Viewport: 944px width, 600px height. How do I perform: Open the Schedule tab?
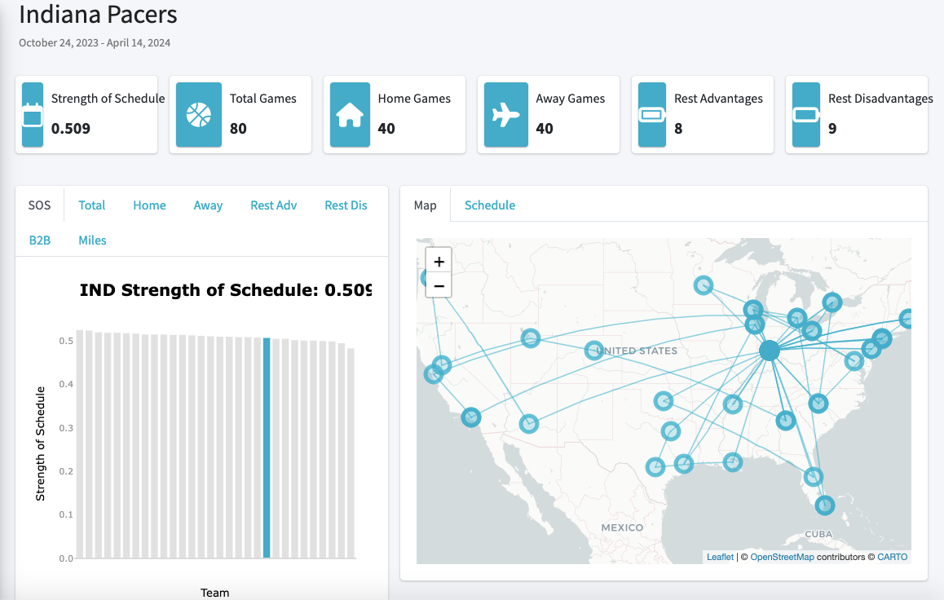coord(489,205)
